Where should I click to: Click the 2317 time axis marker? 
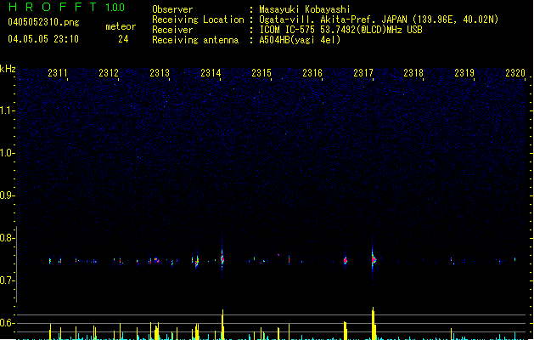tap(363, 73)
